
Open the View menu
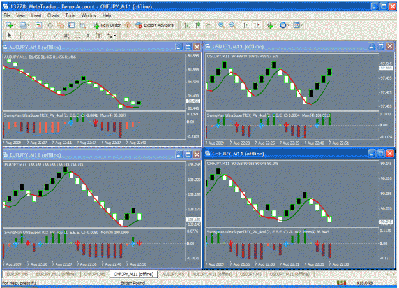(x=20, y=15)
